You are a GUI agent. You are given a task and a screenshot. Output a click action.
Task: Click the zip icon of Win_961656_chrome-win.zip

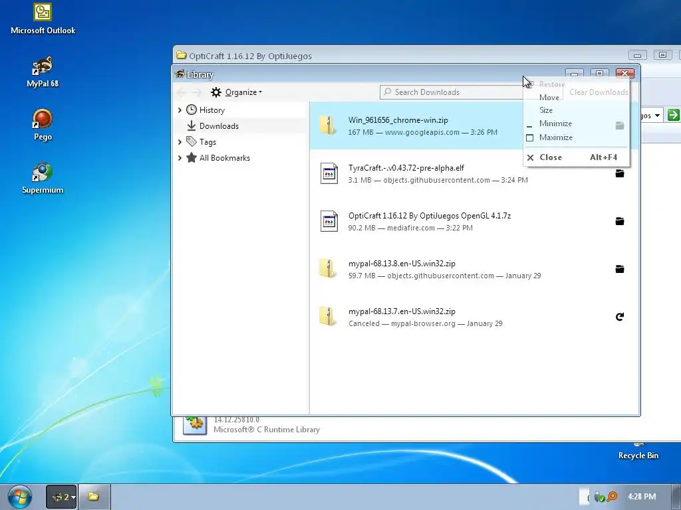329,126
